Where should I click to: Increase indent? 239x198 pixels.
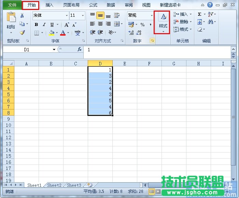click(x=100, y=32)
